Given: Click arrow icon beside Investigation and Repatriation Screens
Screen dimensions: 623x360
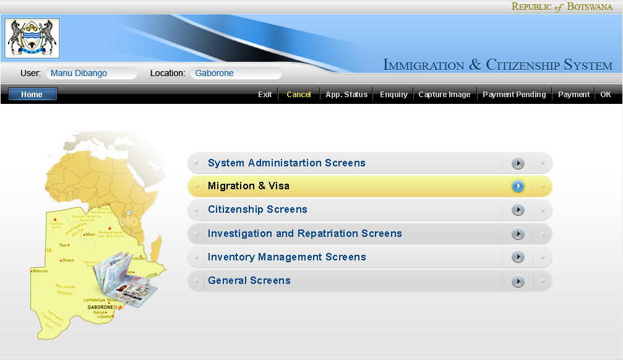Looking at the screenshot, I should (x=518, y=234).
